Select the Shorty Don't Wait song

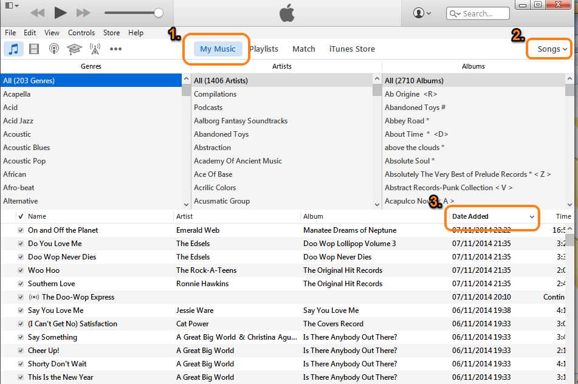pyautogui.click(x=57, y=364)
